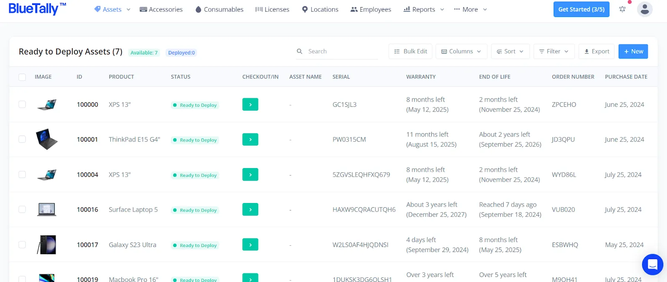
Task: Go to Accessories
Action: pos(161,9)
